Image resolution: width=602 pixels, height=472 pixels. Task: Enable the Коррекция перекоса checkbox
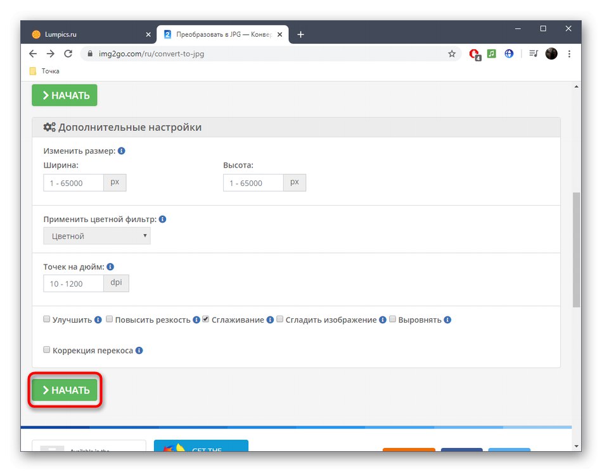46,350
